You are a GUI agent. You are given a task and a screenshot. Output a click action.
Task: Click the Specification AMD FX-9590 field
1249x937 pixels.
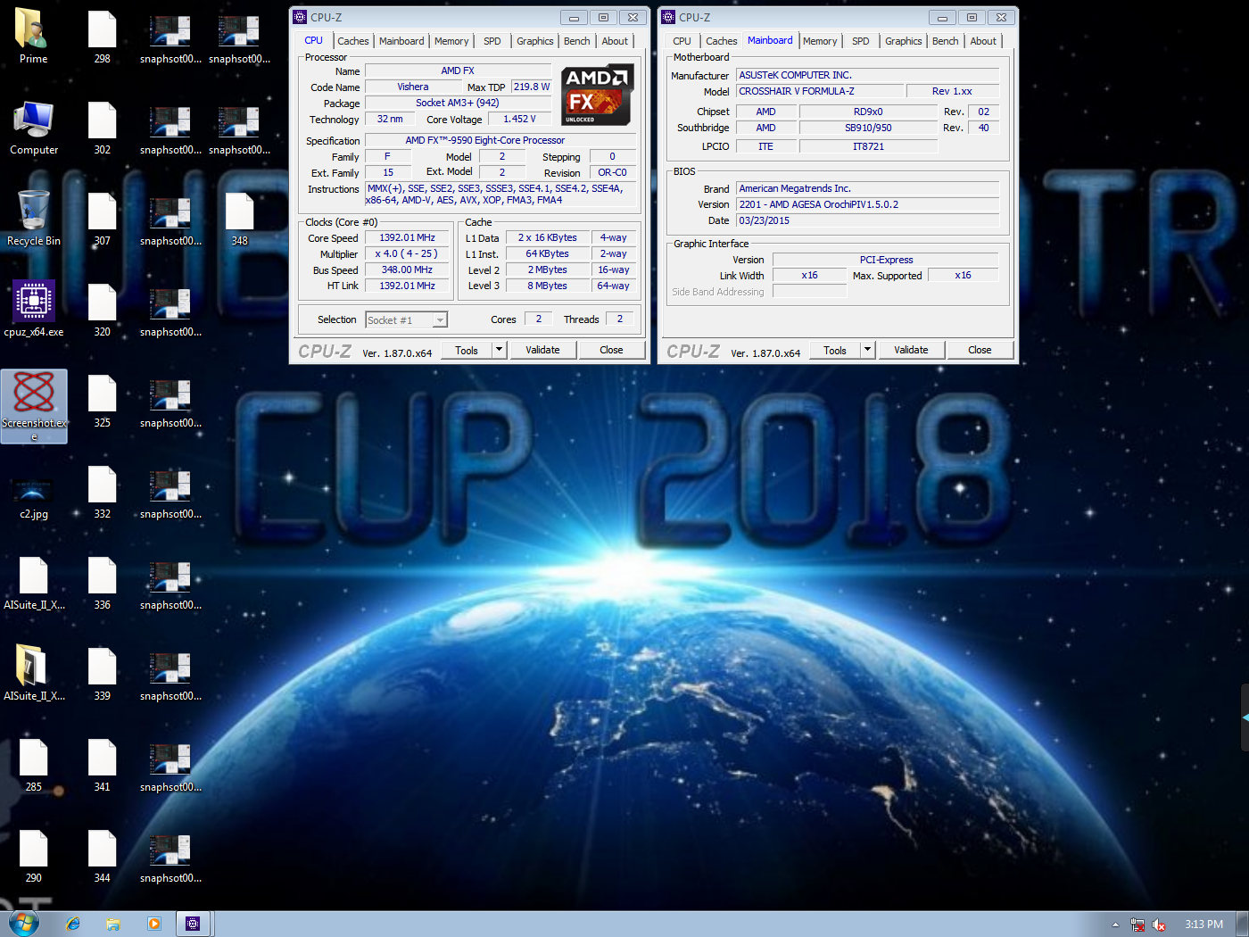tap(500, 140)
